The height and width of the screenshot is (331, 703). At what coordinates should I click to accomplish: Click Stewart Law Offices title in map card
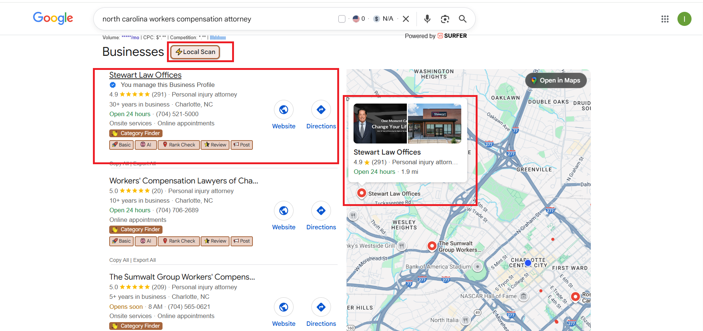387,152
